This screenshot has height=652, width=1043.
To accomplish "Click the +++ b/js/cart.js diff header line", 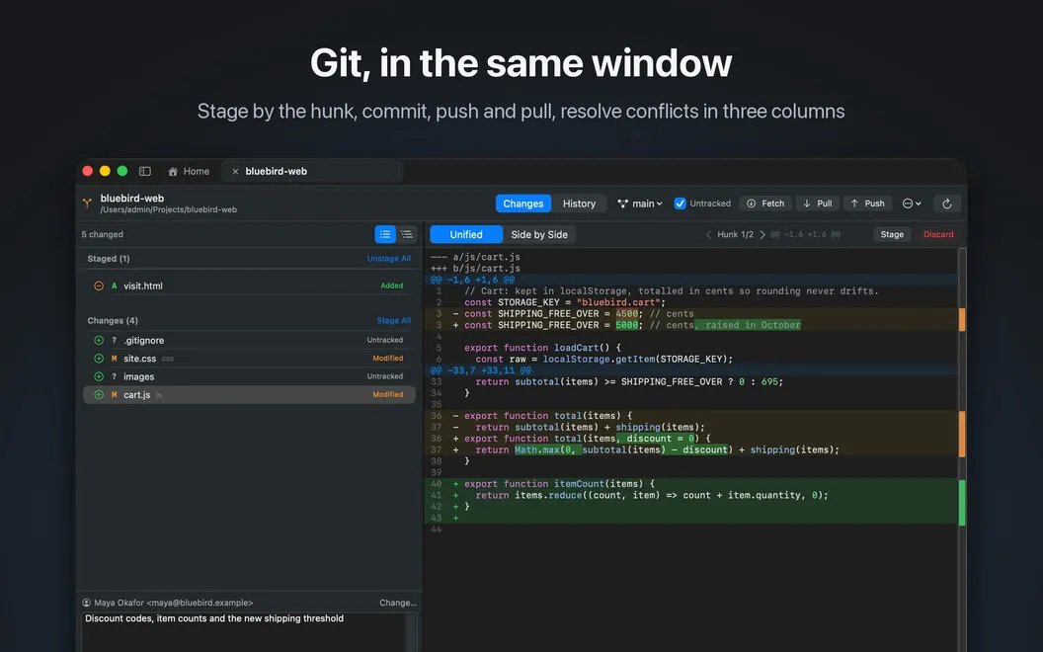I will 476,268.
